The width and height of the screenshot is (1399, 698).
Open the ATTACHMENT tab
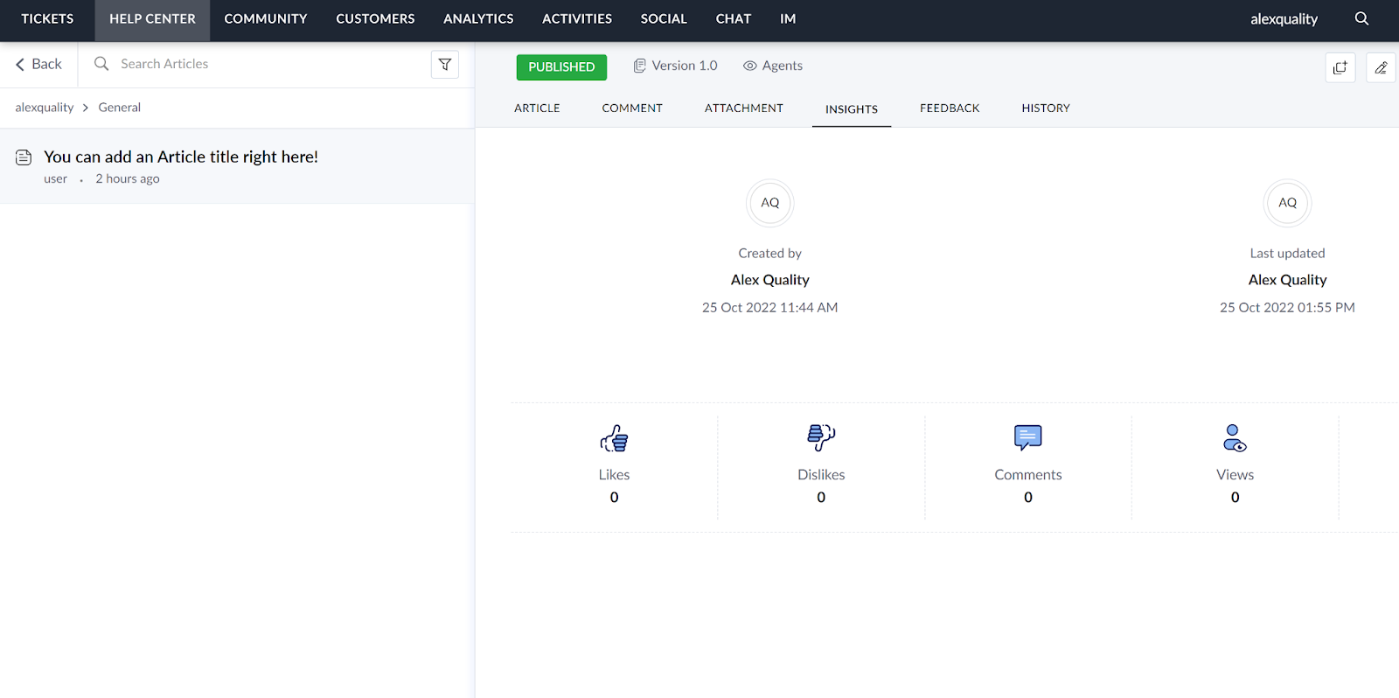[743, 108]
